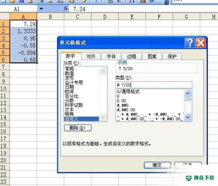The height and width of the screenshot is (186, 218).
Task: Click the 删除 button
Action: pyautogui.click(x=78, y=128)
